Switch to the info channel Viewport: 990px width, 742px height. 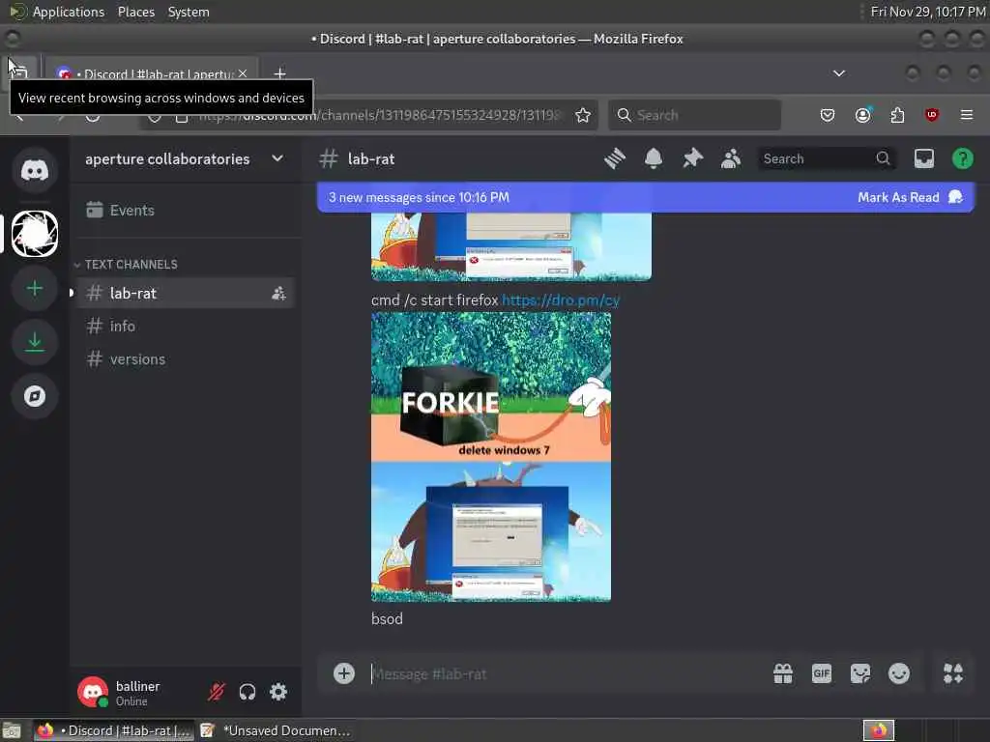pyautogui.click(x=185, y=327)
